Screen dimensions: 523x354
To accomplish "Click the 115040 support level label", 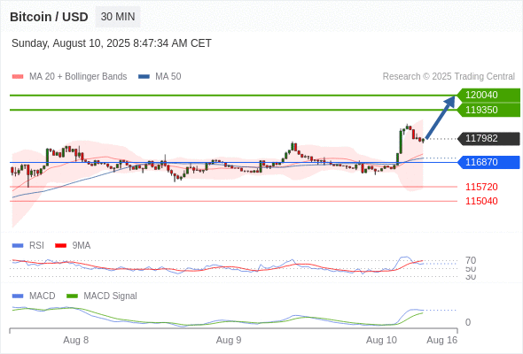I will point(481,201).
